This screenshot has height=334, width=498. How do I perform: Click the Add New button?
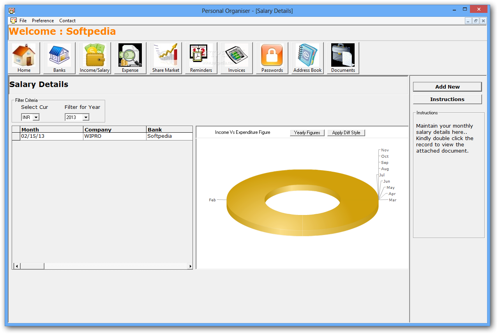pyautogui.click(x=447, y=87)
